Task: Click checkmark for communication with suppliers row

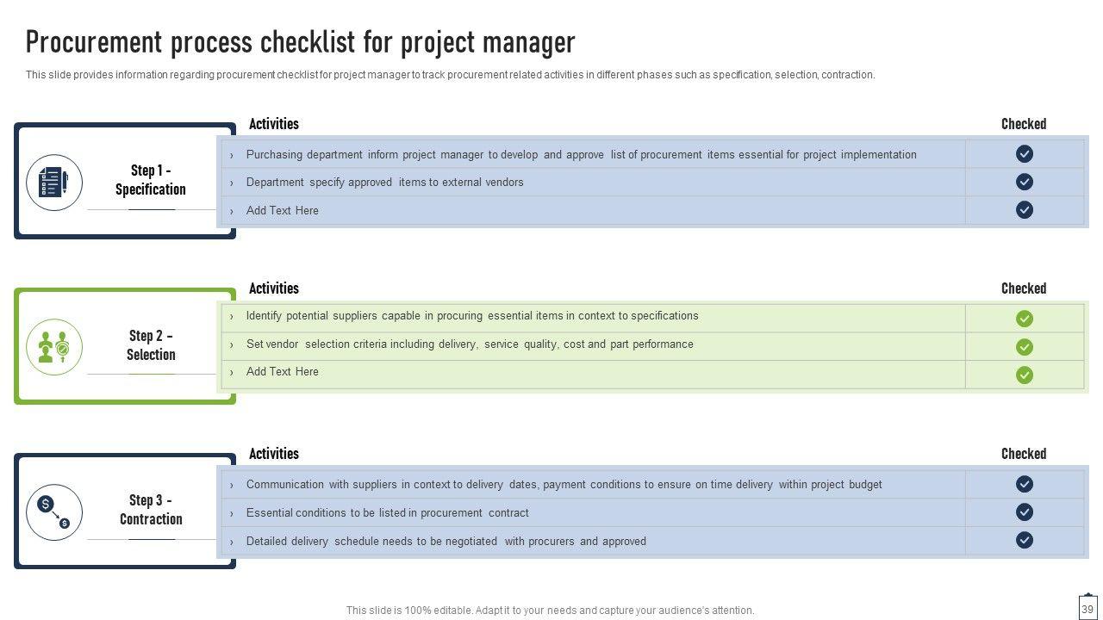Action: pos(1025,484)
